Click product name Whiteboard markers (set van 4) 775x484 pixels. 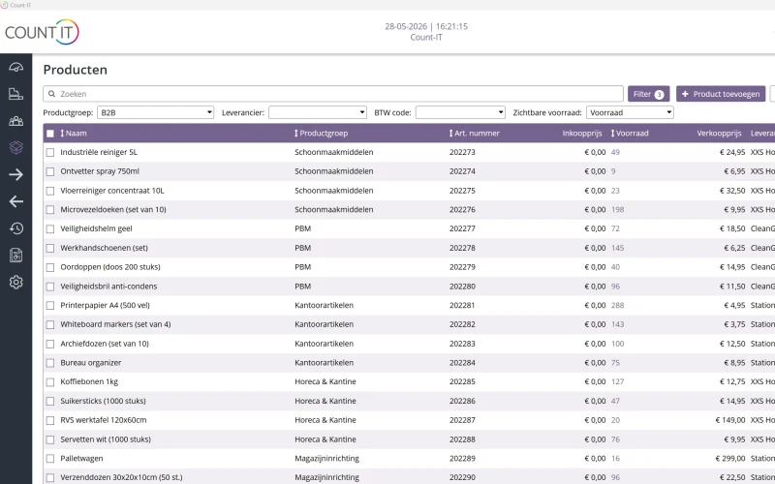(115, 324)
